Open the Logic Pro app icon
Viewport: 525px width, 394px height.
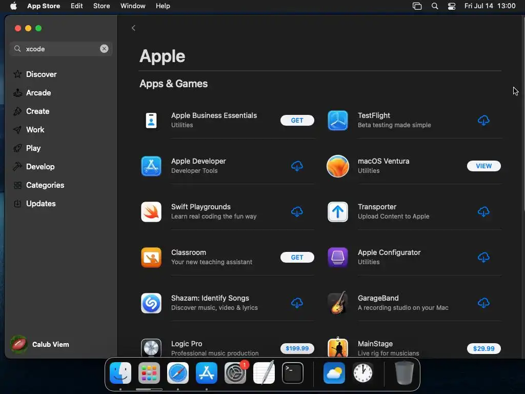pyautogui.click(x=151, y=348)
